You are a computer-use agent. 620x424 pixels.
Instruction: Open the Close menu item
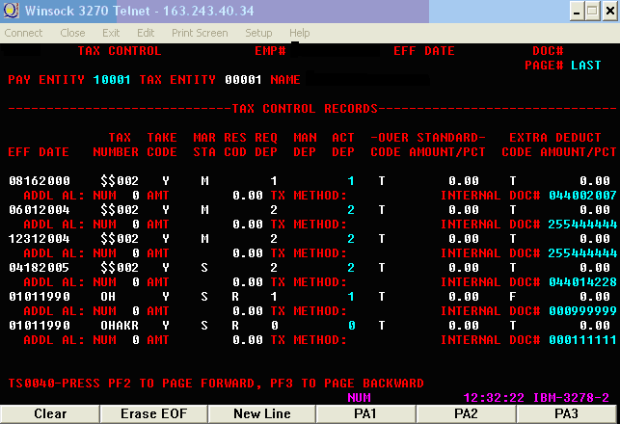point(72,33)
